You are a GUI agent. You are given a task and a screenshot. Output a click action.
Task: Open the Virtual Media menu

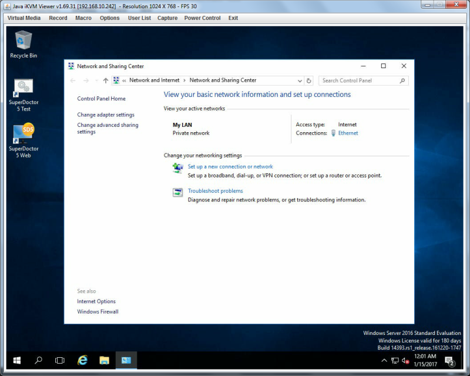click(x=24, y=18)
